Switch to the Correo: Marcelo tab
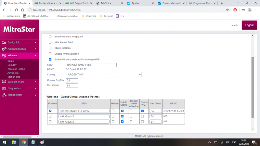 coord(171,3)
